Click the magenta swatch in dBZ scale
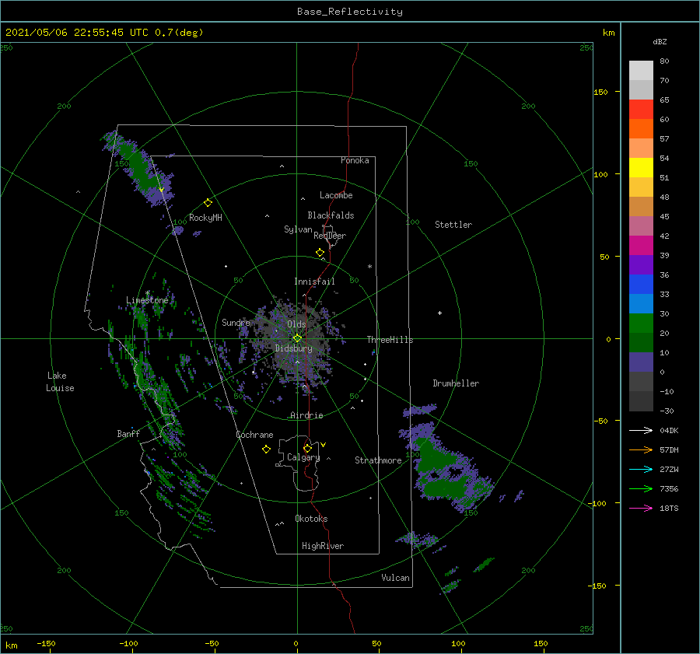The width and height of the screenshot is (700, 654). pyautogui.click(x=641, y=245)
